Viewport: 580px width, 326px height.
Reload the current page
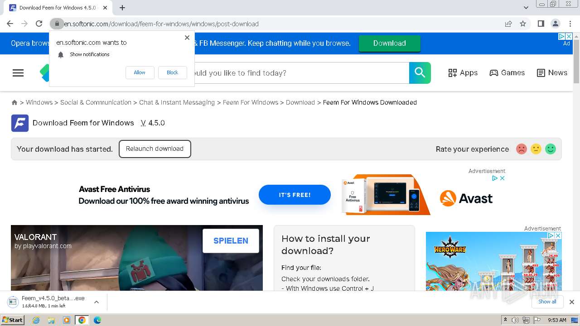point(39,24)
